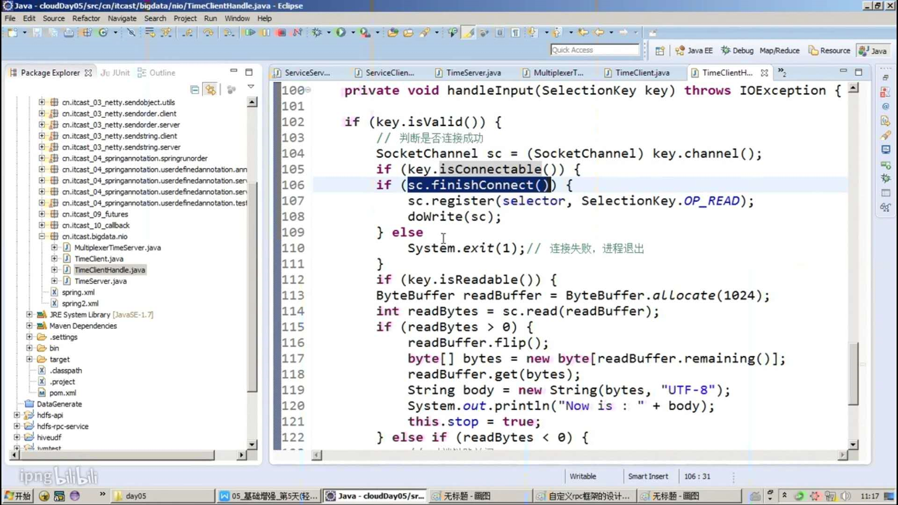The height and width of the screenshot is (505, 898).
Task: Click the green Run button icon
Action: click(341, 33)
